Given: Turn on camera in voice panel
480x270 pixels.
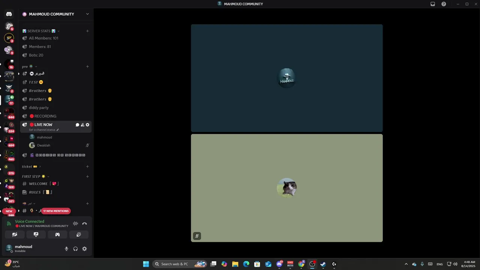Looking at the screenshot, I should pyautogui.click(x=15, y=234).
